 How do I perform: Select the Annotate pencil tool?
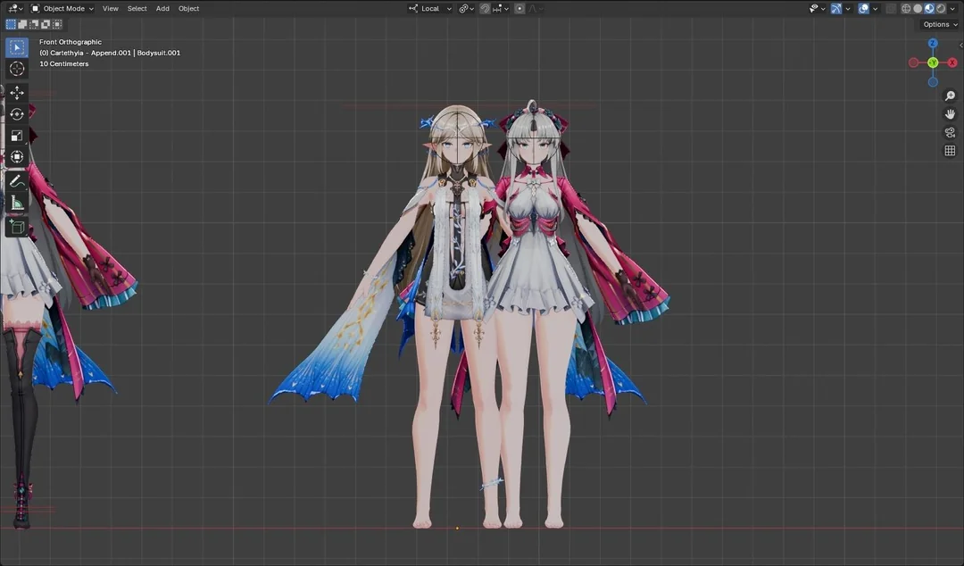click(x=17, y=181)
